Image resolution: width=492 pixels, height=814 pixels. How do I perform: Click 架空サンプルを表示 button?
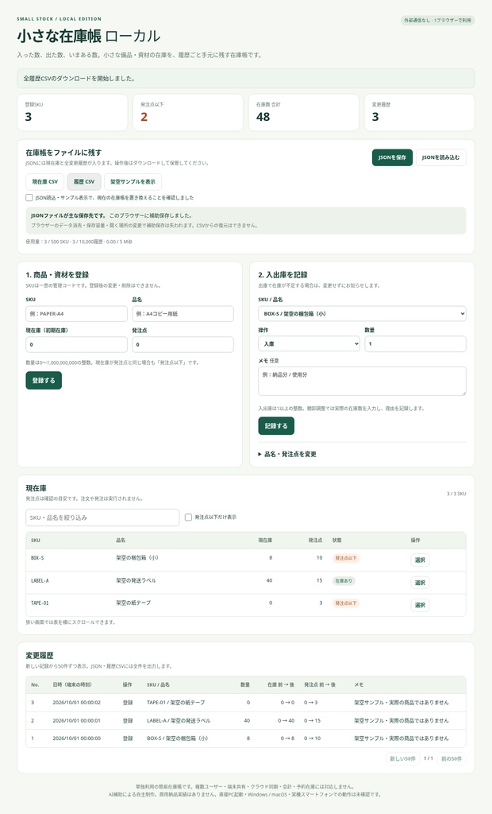pos(133,182)
